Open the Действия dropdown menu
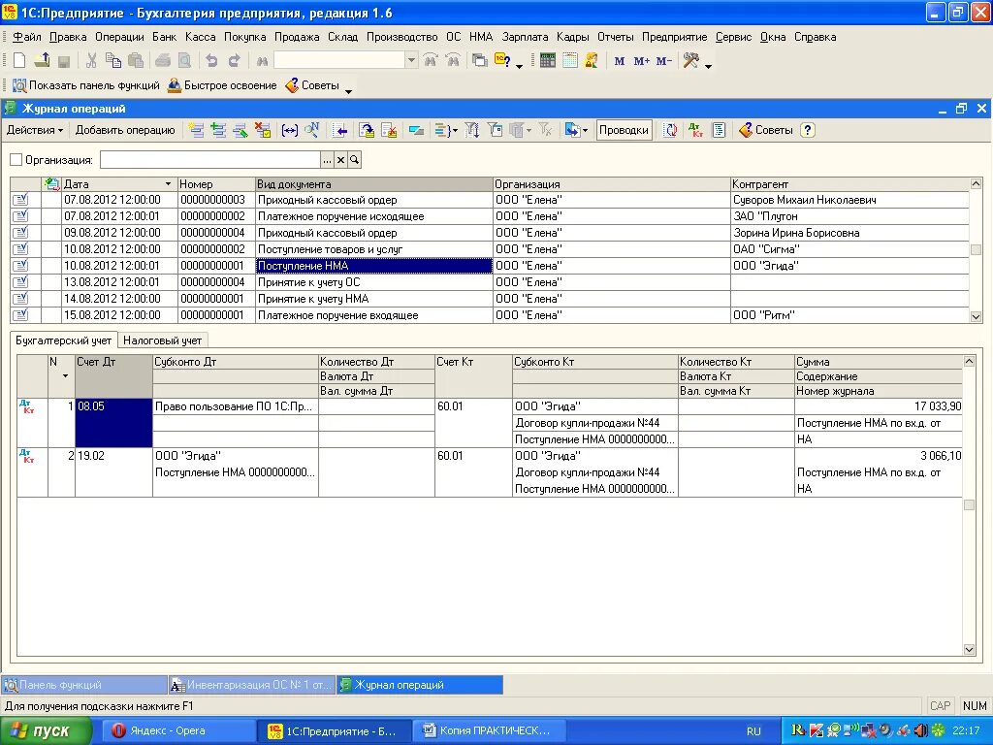Viewport: 993px width, 745px height. [35, 131]
